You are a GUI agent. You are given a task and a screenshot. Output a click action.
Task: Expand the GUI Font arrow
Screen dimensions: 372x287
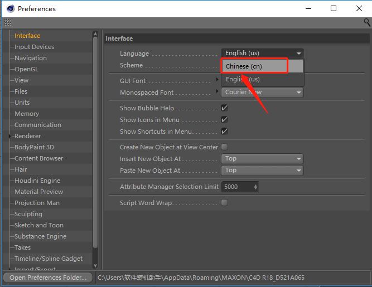(x=217, y=79)
